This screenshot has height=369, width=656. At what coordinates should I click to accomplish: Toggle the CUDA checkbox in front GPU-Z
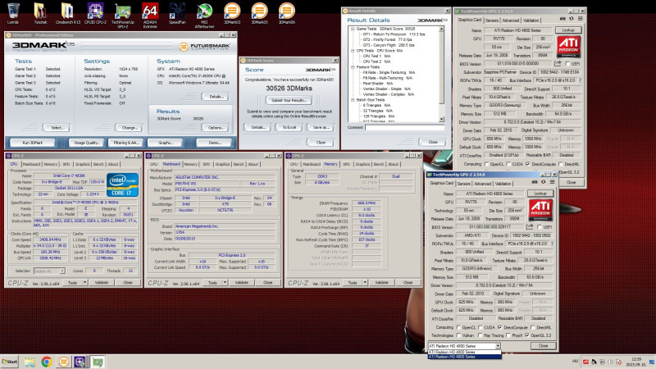[481, 327]
